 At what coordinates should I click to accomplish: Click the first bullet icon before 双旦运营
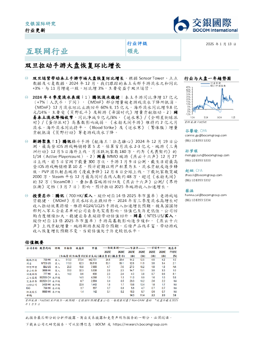tap(27, 76)
